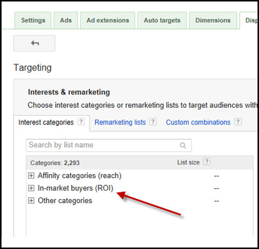Switch to the Settings tab

tap(33, 20)
